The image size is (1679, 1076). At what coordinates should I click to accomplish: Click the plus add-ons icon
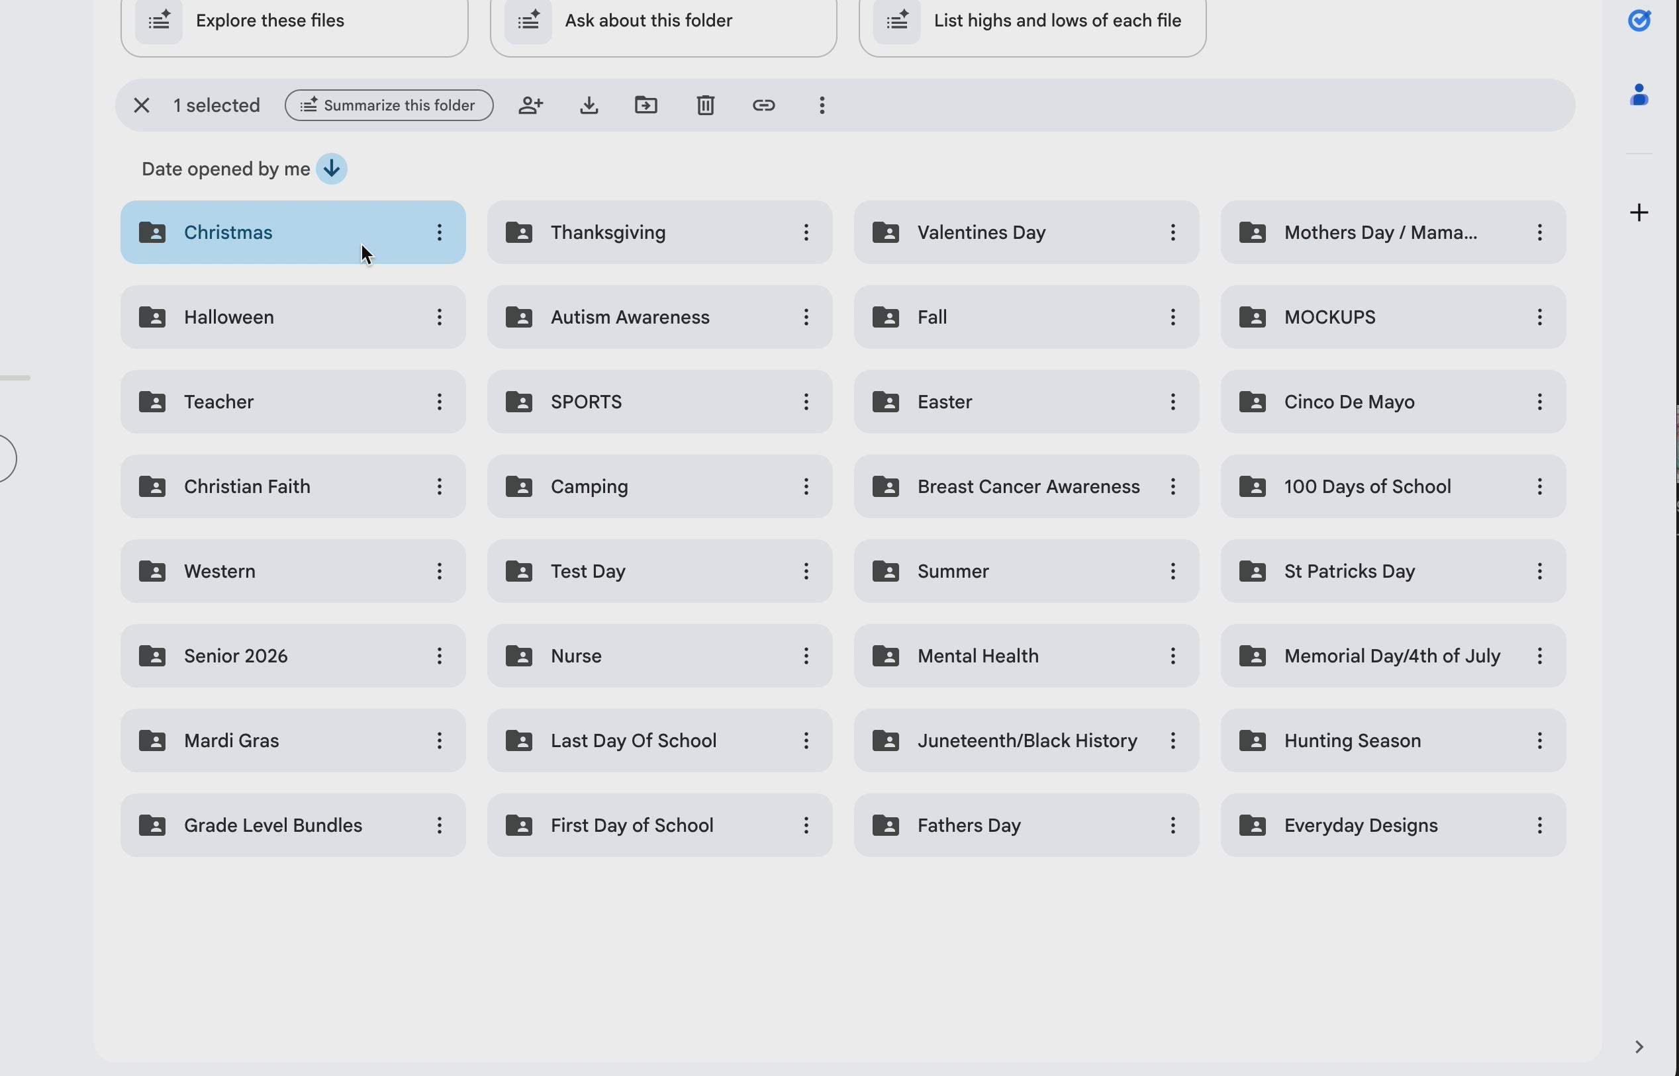[x=1639, y=212]
